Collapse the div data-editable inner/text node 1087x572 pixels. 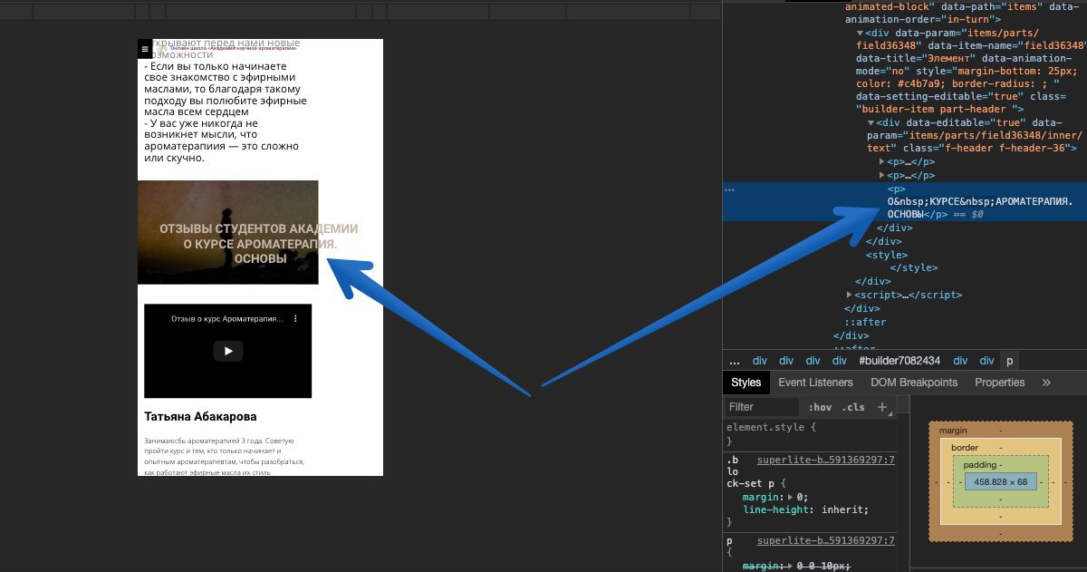pyautogui.click(x=871, y=123)
